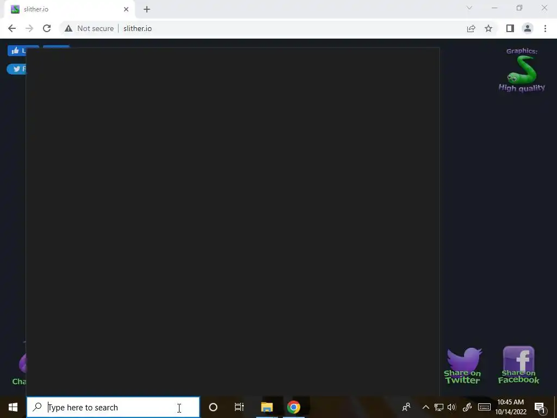Open network status tray icon
Viewport: 557px width, 418px height.
point(439,407)
